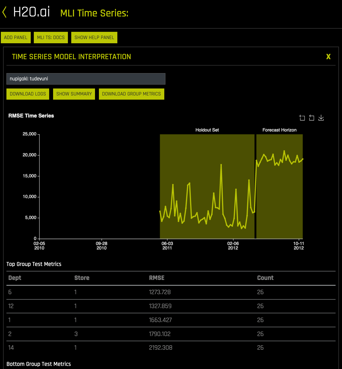Click SHOW SUMMARY
342x369 pixels.
pyautogui.click(x=74, y=94)
